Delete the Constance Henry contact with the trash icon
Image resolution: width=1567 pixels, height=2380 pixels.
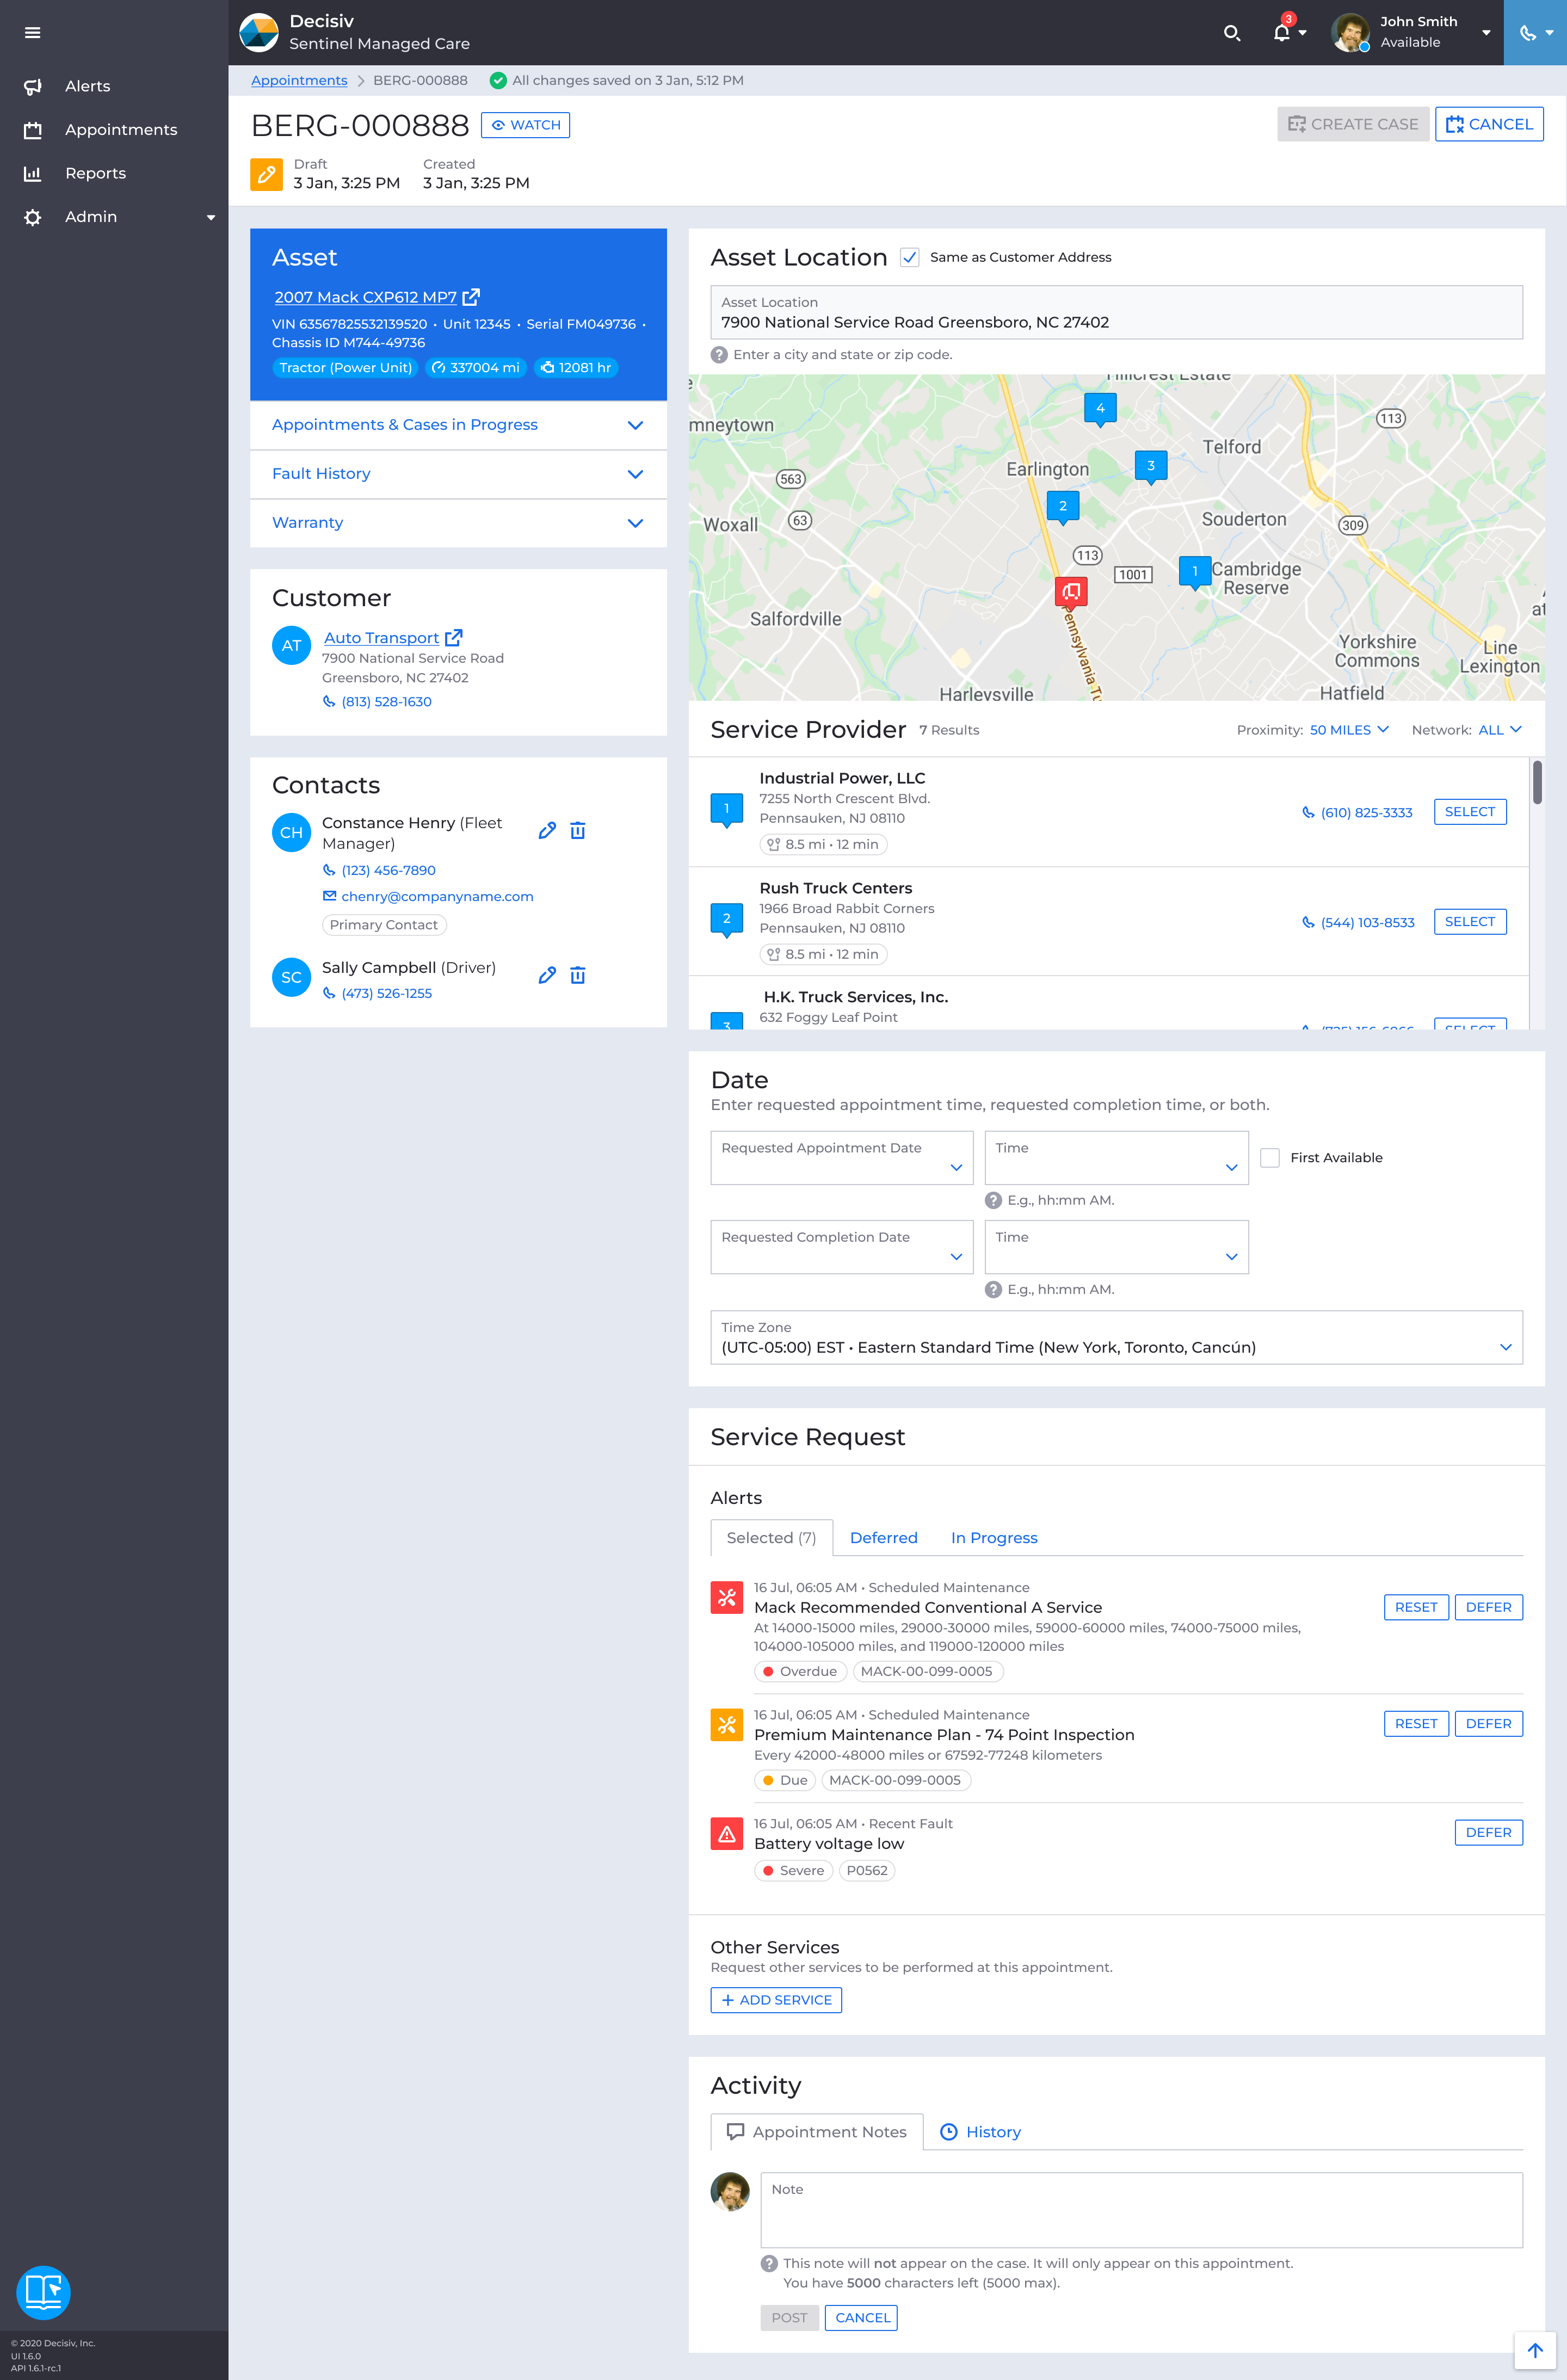tap(578, 831)
